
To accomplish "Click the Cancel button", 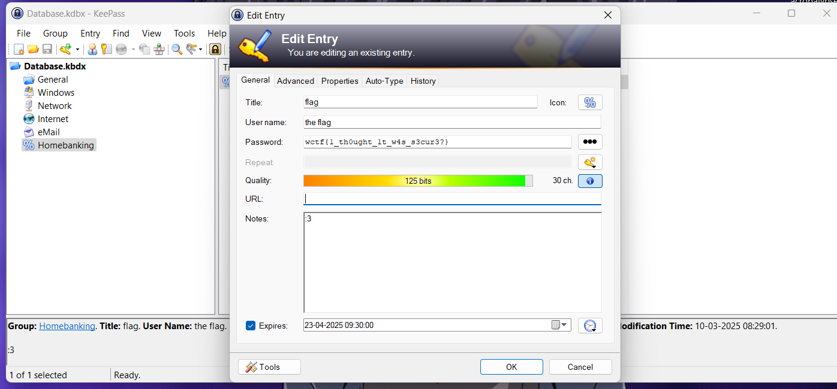I will click(580, 367).
